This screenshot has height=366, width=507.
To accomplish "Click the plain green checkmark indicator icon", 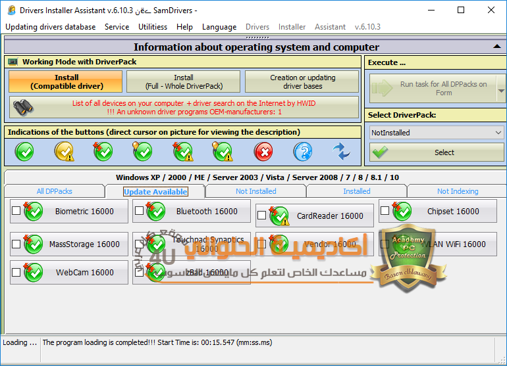I will click(x=24, y=152).
